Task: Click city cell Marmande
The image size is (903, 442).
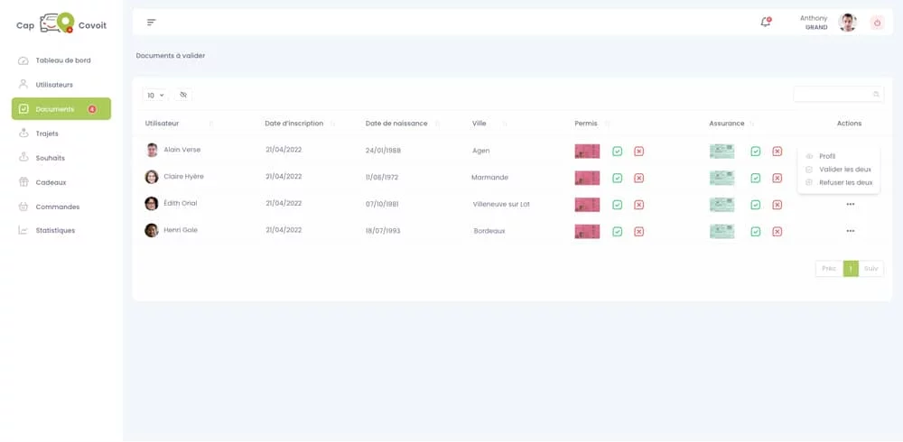Action: [x=489, y=178]
